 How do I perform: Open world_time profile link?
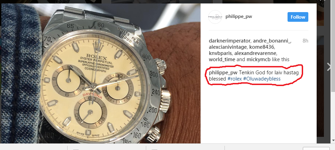tap(222, 59)
